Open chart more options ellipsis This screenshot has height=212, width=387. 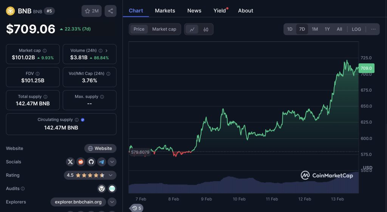373,29
